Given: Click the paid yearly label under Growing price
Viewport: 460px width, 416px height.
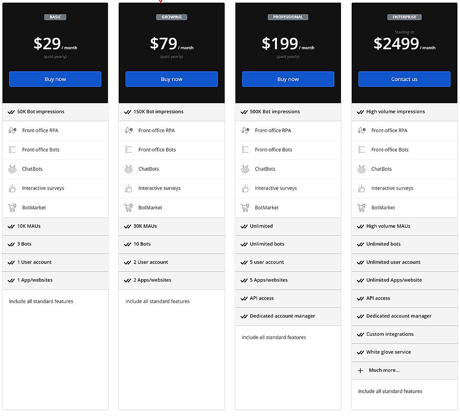Looking at the screenshot, I should pyautogui.click(x=172, y=56).
